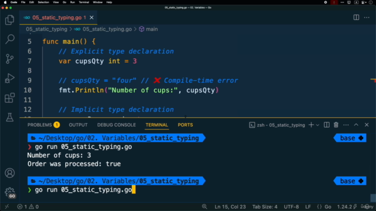This screenshot has height=211, width=376.
Task: Open the Code menu
Action: point(14,2)
